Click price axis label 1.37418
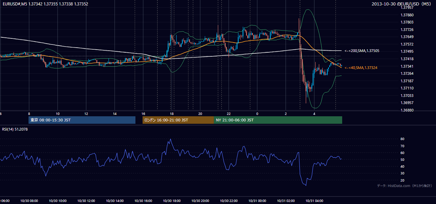The height and width of the screenshot is (204, 436). [407, 59]
